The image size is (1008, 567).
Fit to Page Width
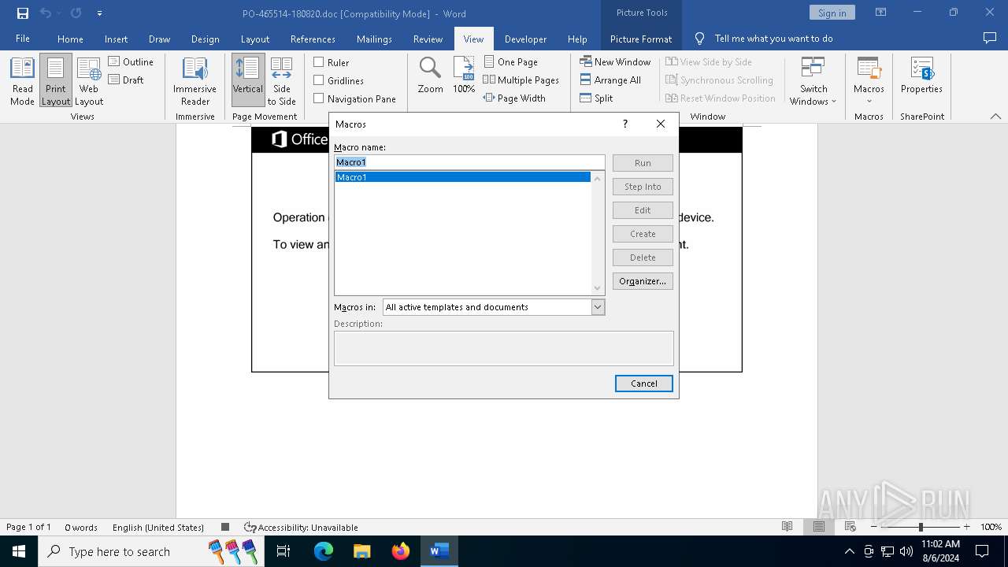point(514,98)
